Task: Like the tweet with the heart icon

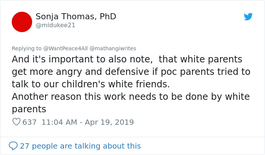Action: click(16, 122)
